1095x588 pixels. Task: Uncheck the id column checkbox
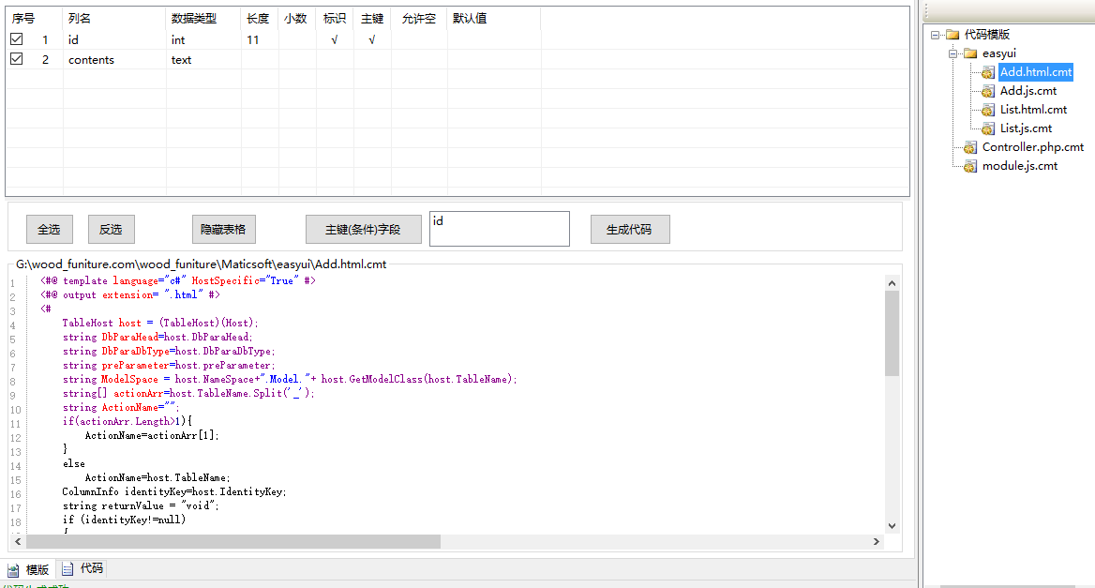click(17, 39)
